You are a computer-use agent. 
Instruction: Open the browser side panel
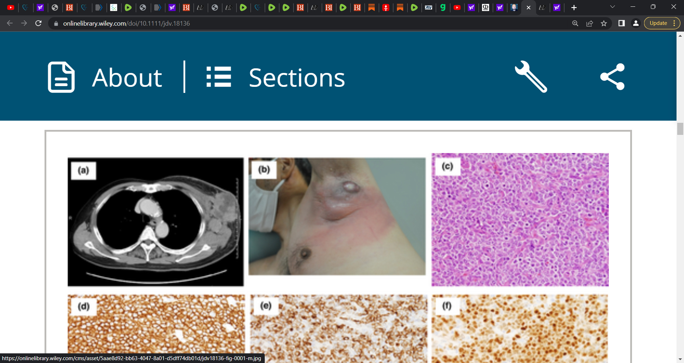click(x=621, y=23)
